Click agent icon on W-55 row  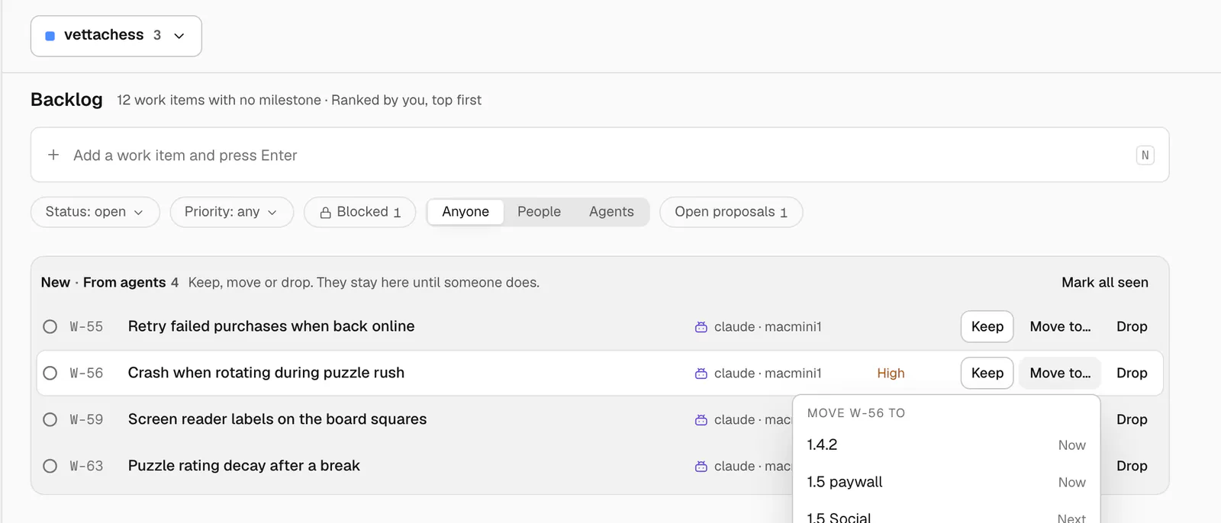click(701, 327)
